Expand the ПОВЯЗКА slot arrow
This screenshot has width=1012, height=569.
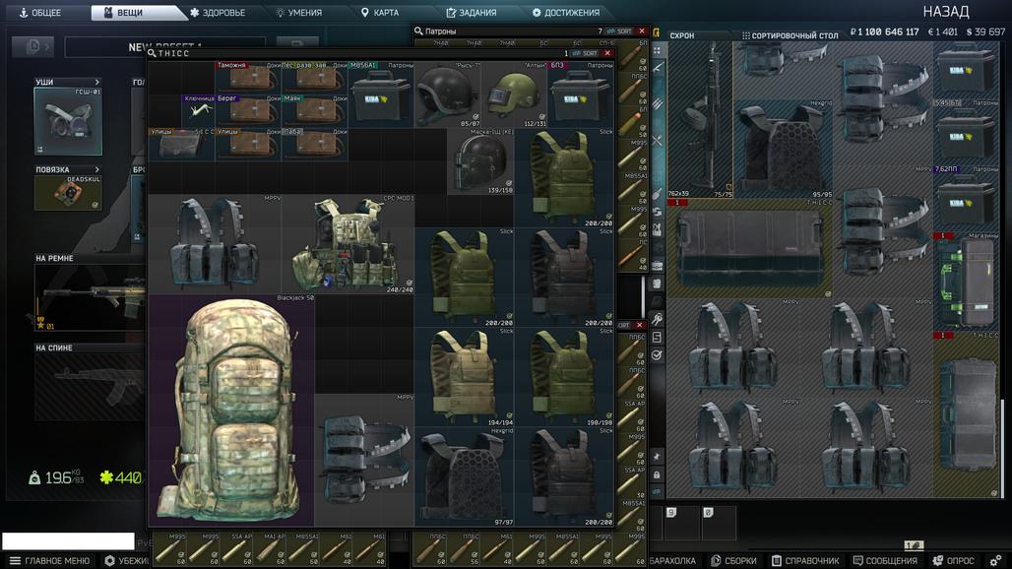(x=96, y=169)
